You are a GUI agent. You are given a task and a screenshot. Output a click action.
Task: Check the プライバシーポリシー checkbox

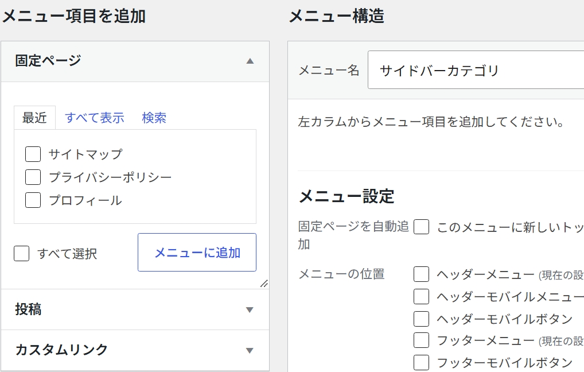pyautogui.click(x=33, y=177)
